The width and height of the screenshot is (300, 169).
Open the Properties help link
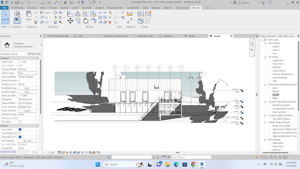[8, 151]
